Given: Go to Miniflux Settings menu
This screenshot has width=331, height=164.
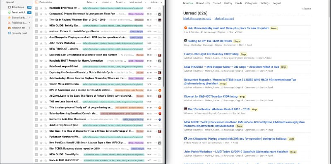Looking at the screenshot, I should (x=265, y=3).
